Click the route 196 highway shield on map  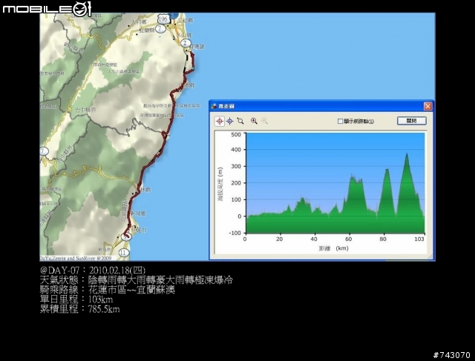[x=163, y=19]
